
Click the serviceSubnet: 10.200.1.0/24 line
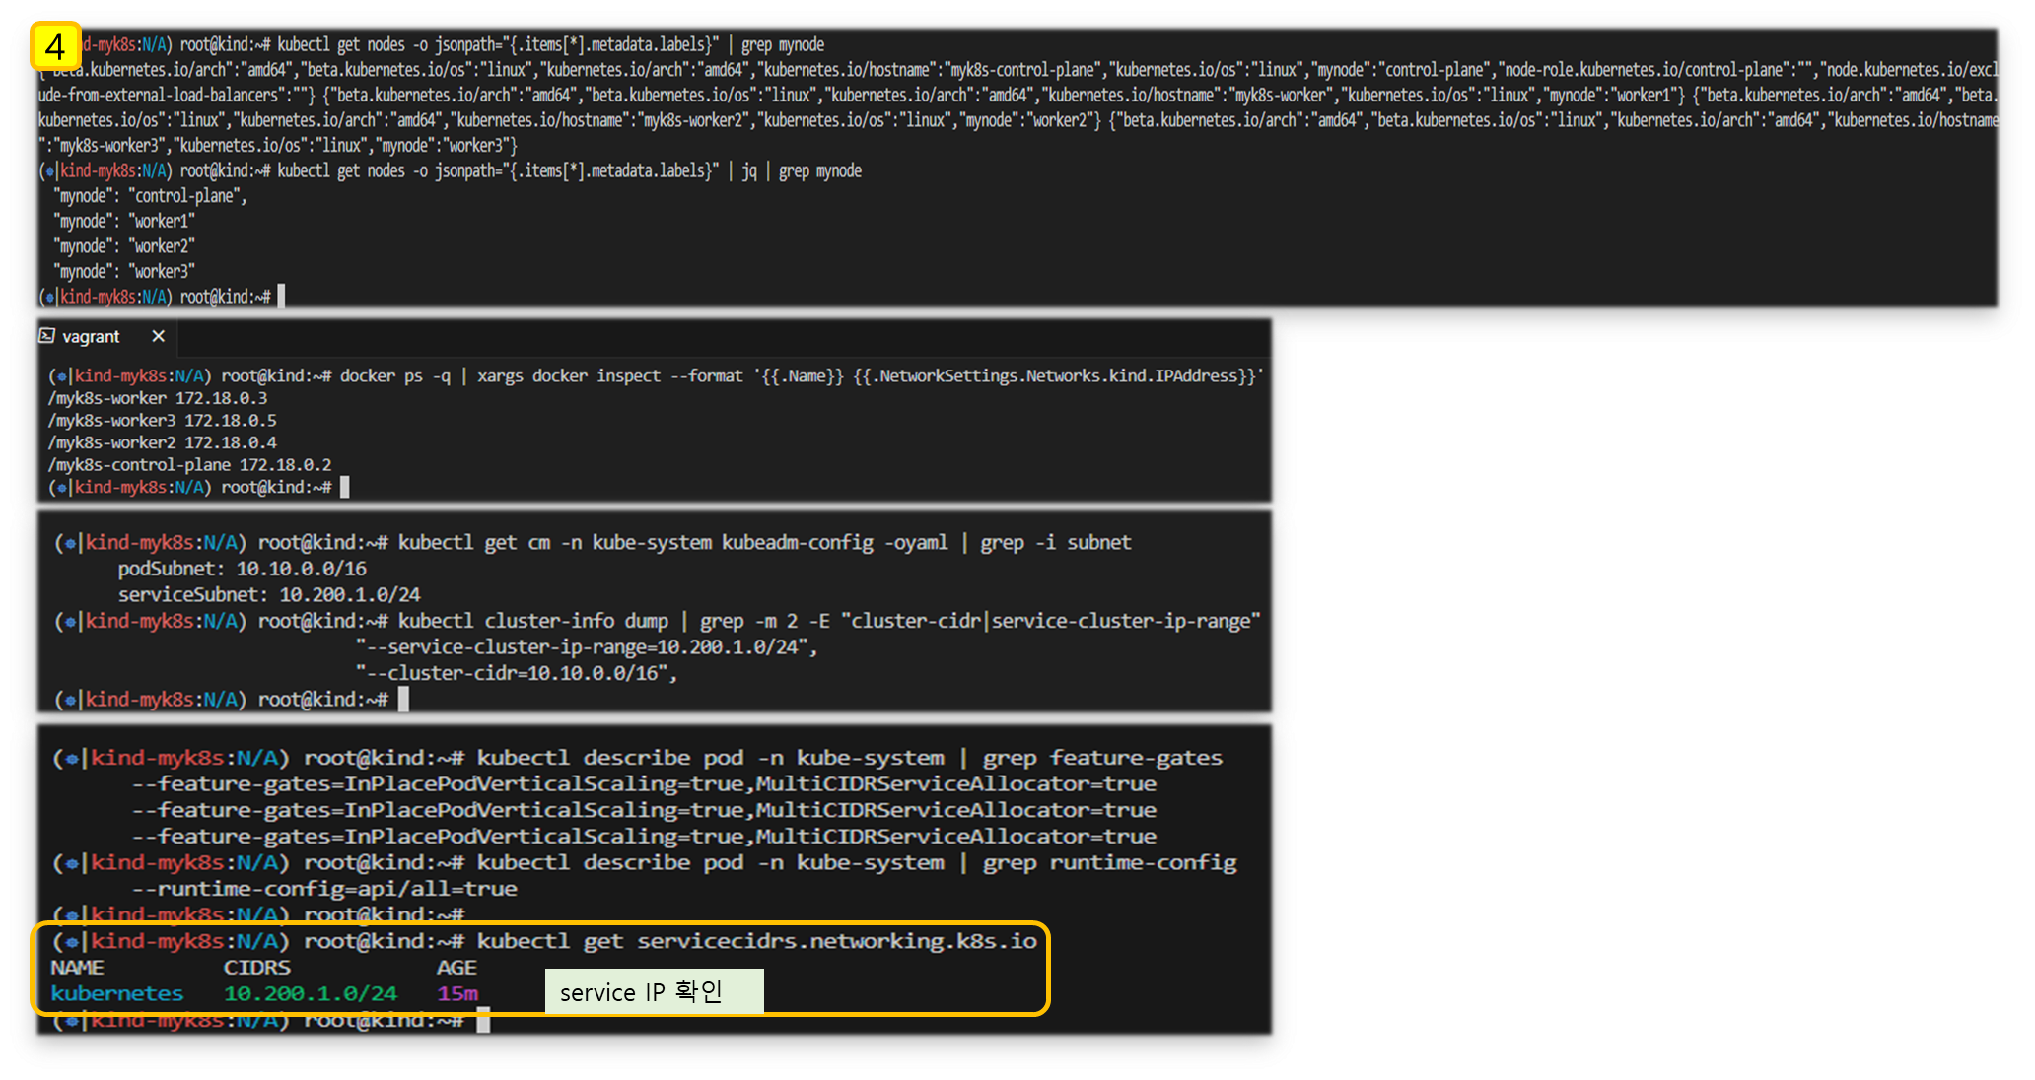tap(268, 594)
